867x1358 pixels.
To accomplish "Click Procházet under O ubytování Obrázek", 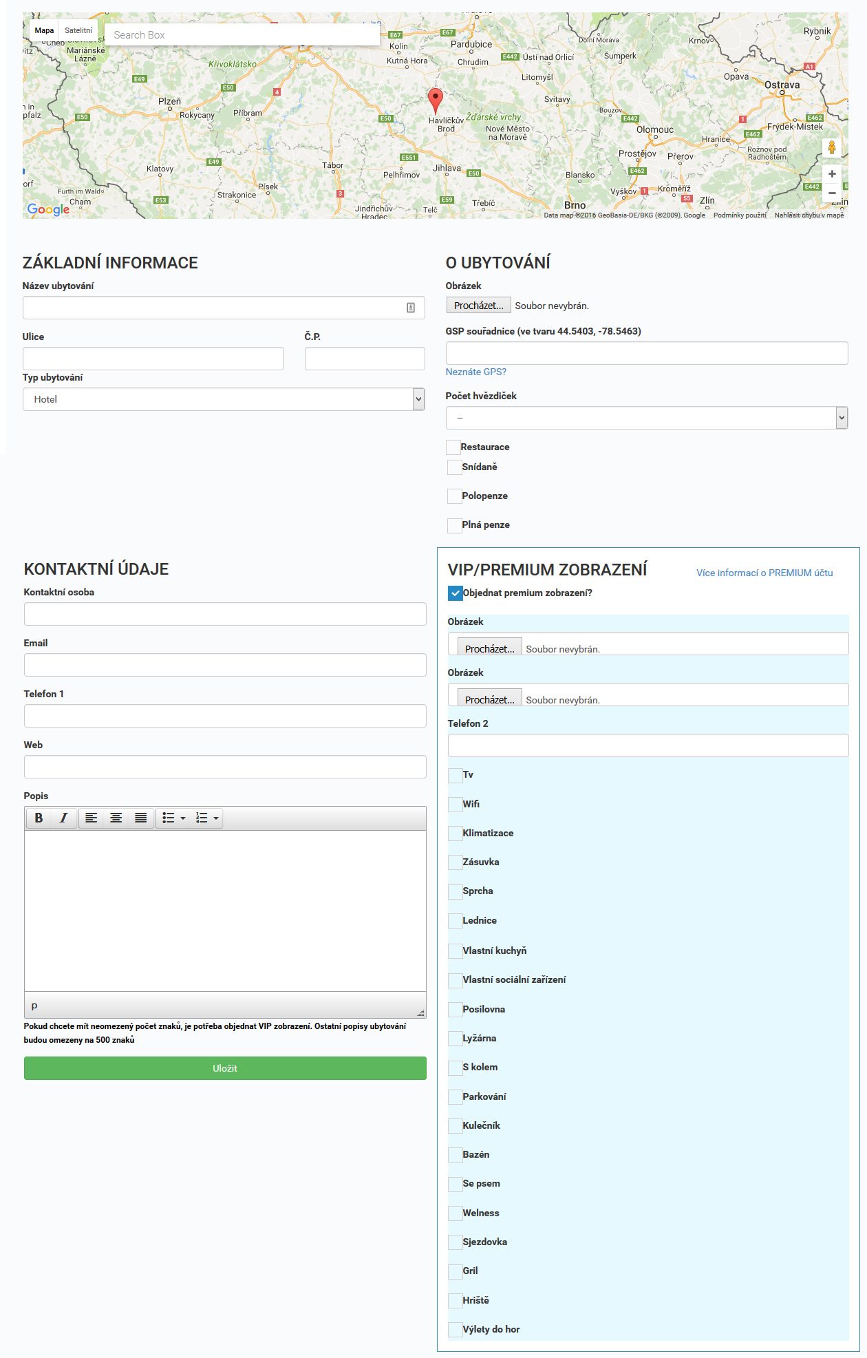I will (x=479, y=306).
